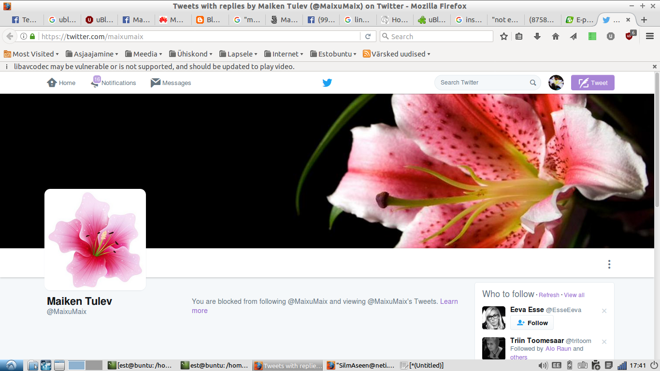Open Maiken Tulev's lily profile picture
660x371 pixels.
[95, 240]
